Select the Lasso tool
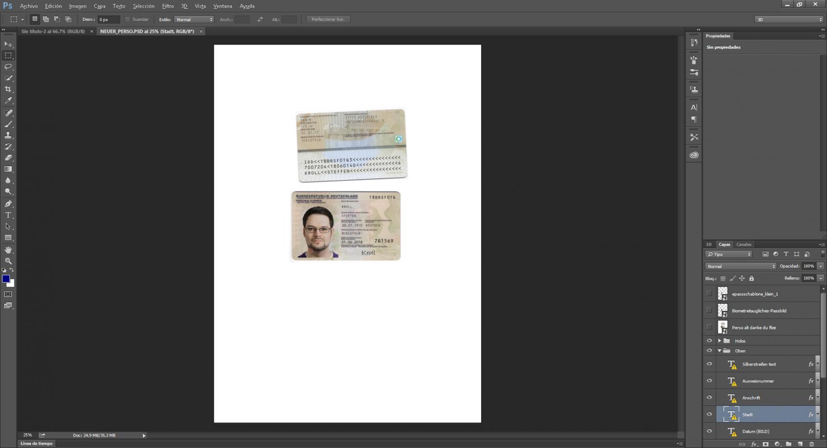The image size is (827, 448). (x=8, y=67)
